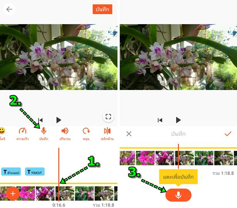Cancel recording with the X icon
Screen dimensions: 237x208
(129, 134)
